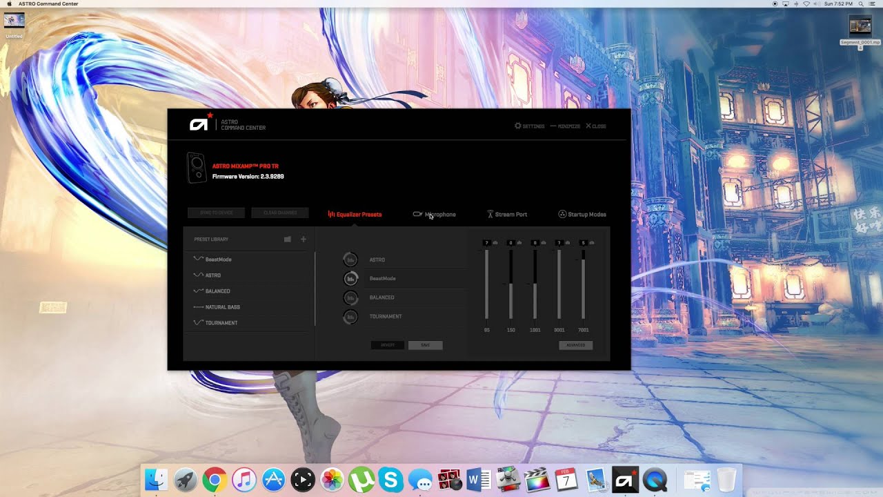Click ASTRO Command Center icon in Dock
The height and width of the screenshot is (497, 883).
click(626, 480)
